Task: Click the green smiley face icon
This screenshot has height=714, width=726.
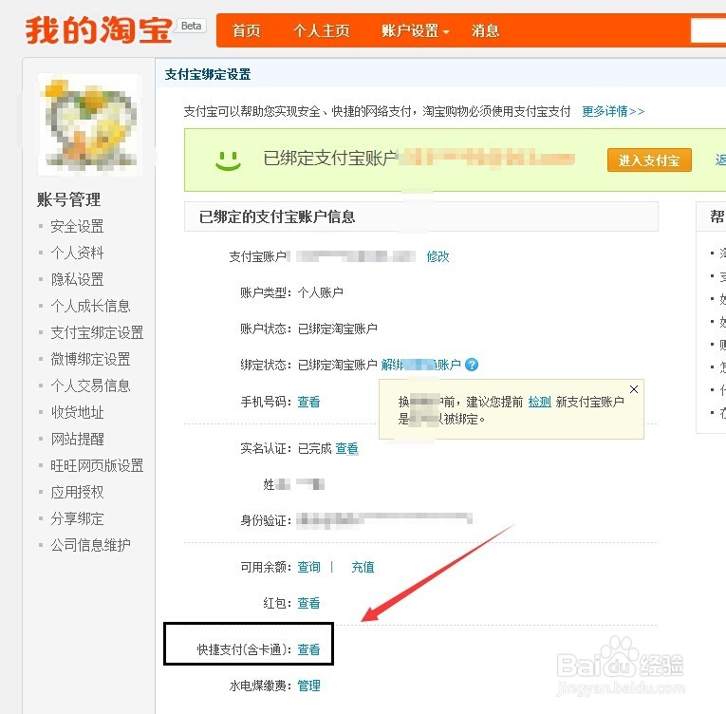Action: [x=228, y=160]
